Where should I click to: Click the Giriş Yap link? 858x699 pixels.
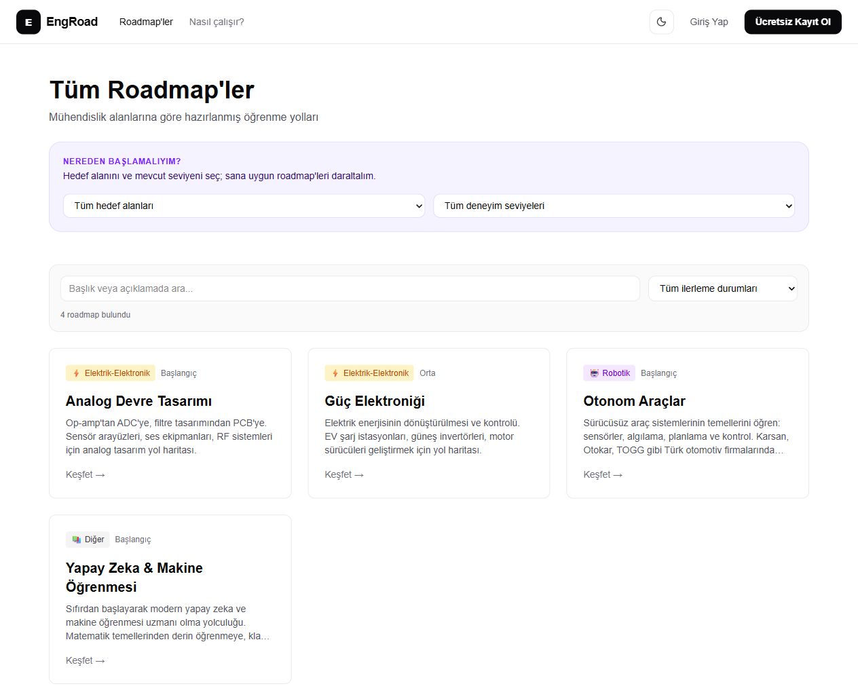pyautogui.click(x=709, y=22)
